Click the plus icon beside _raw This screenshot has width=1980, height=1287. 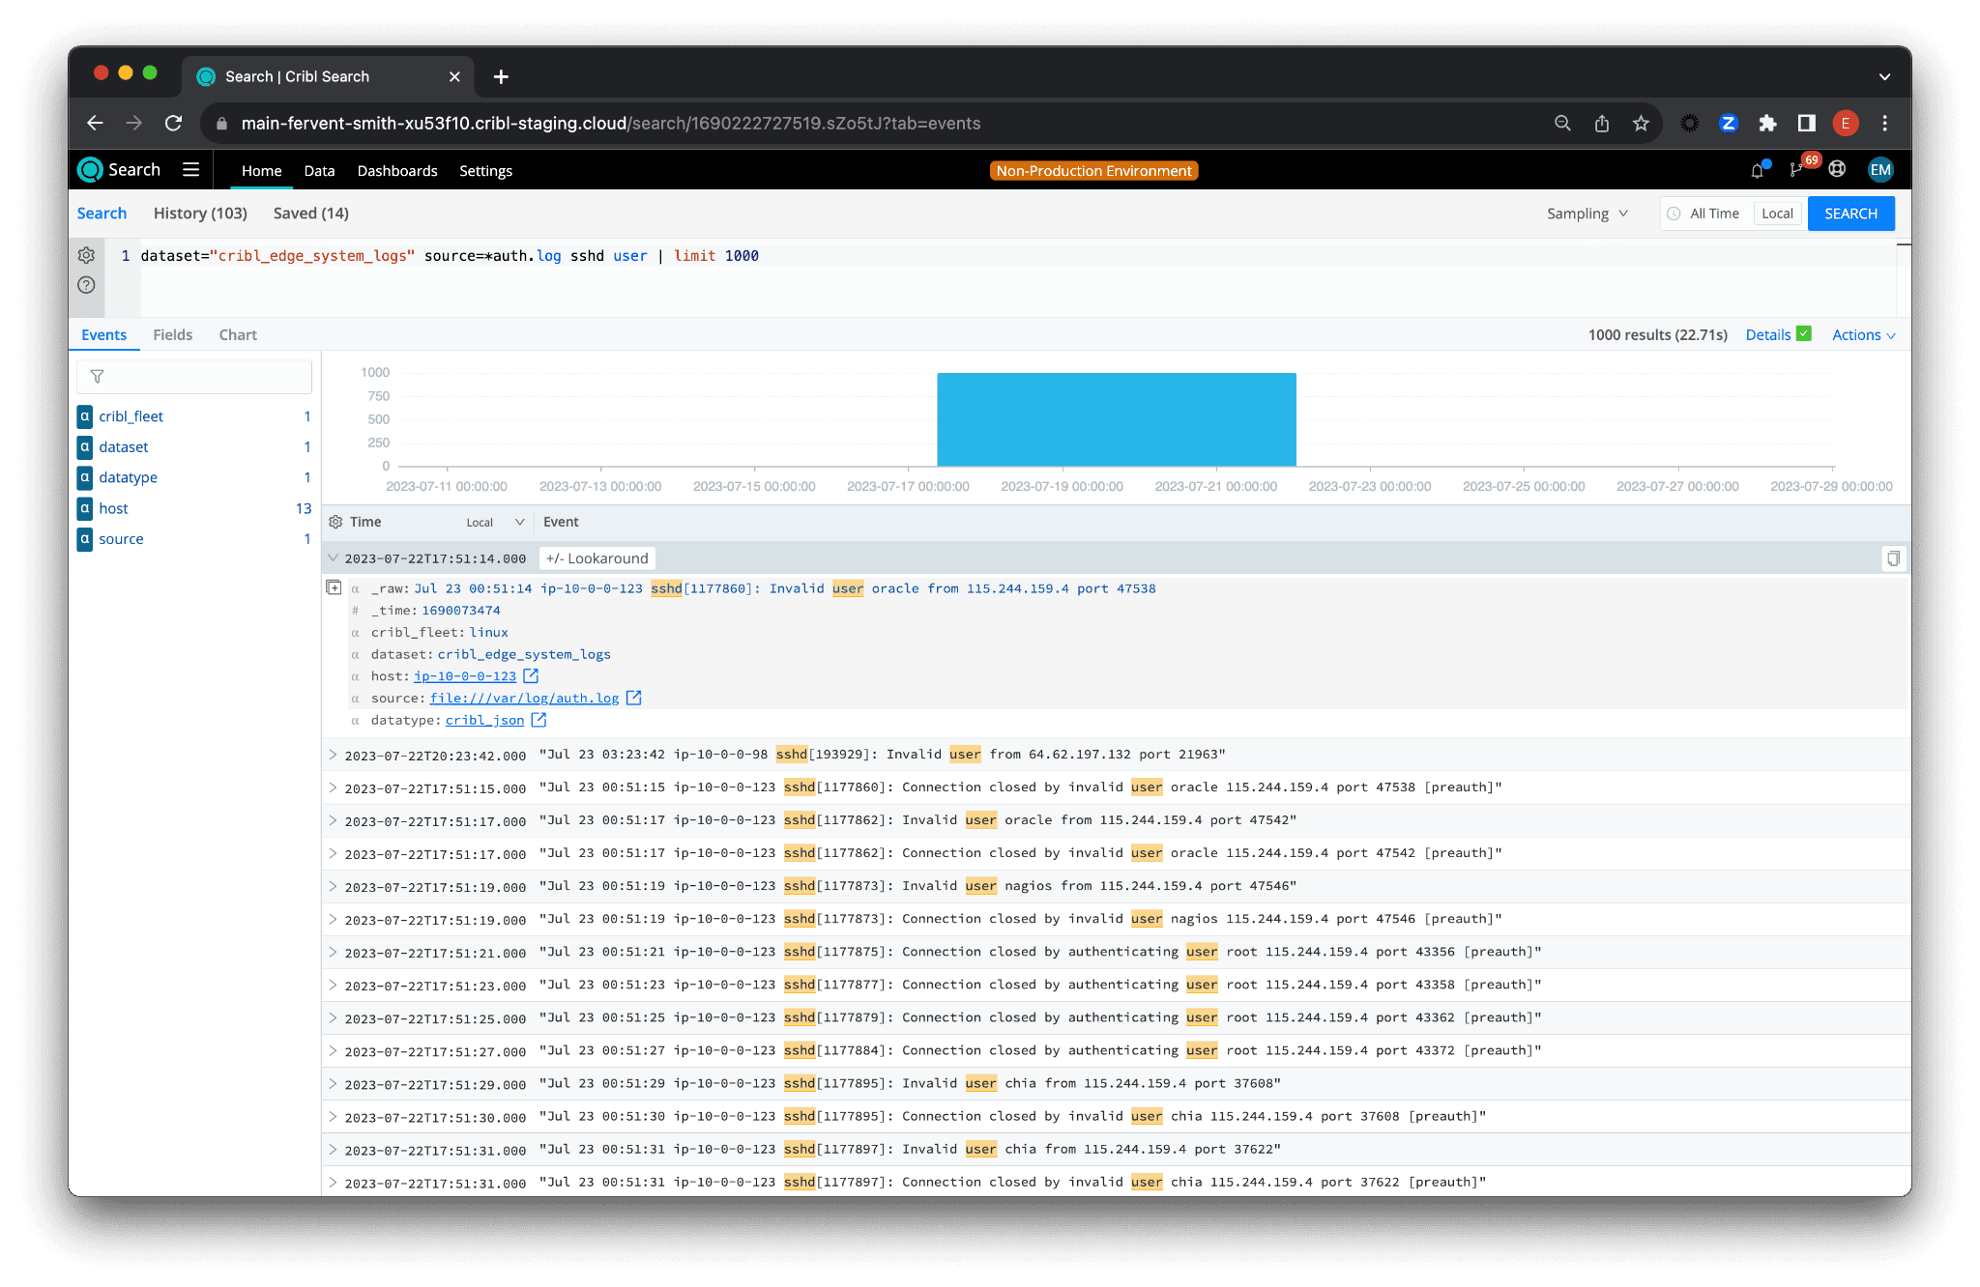(334, 587)
